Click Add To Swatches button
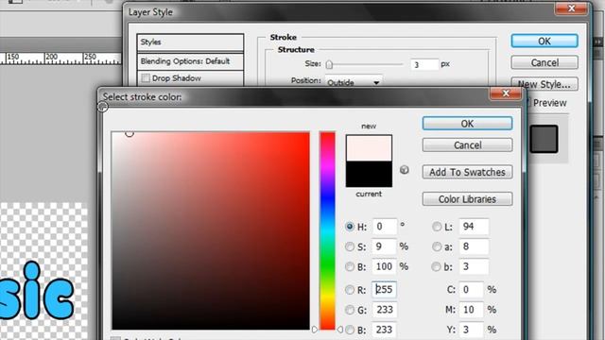The height and width of the screenshot is (340, 605). tap(467, 172)
